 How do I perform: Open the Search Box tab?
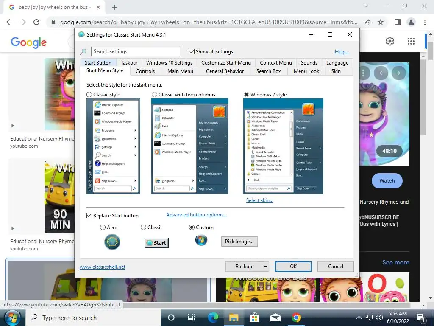[x=268, y=71]
